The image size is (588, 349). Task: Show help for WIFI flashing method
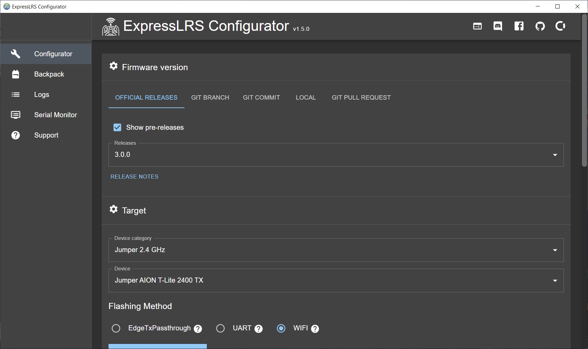pyautogui.click(x=315, y=329)
